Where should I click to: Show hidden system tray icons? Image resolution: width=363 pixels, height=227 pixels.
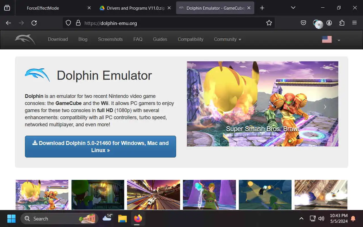tap(301, 218)
